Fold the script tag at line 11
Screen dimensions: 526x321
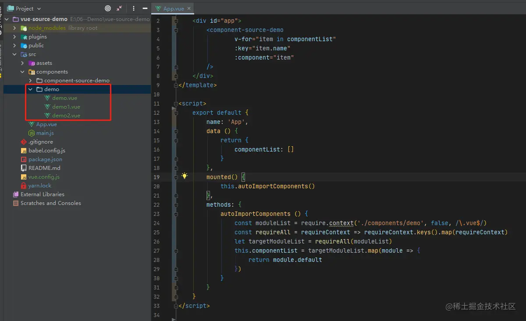[176, 103]
